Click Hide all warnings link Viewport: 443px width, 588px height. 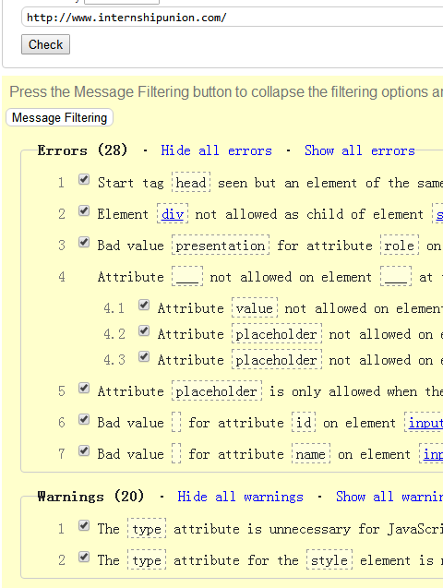coord(240,497)
